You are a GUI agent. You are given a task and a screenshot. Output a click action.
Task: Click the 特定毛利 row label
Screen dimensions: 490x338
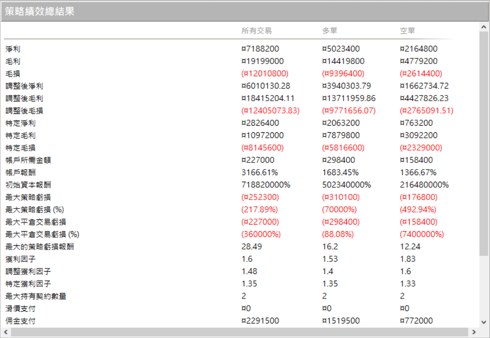pyautogui.click(x=21, y=136)
